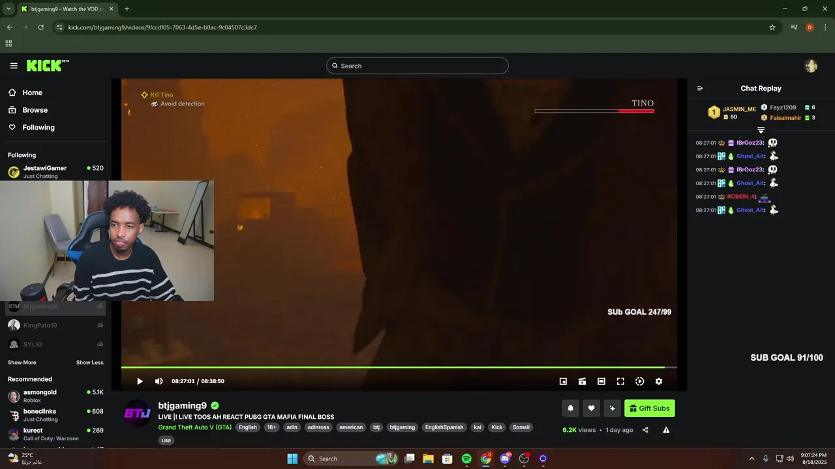This screenshot has width=835, height=469.
Task: Click the sparkle subscribe button
Action: [x=612, y=408]
